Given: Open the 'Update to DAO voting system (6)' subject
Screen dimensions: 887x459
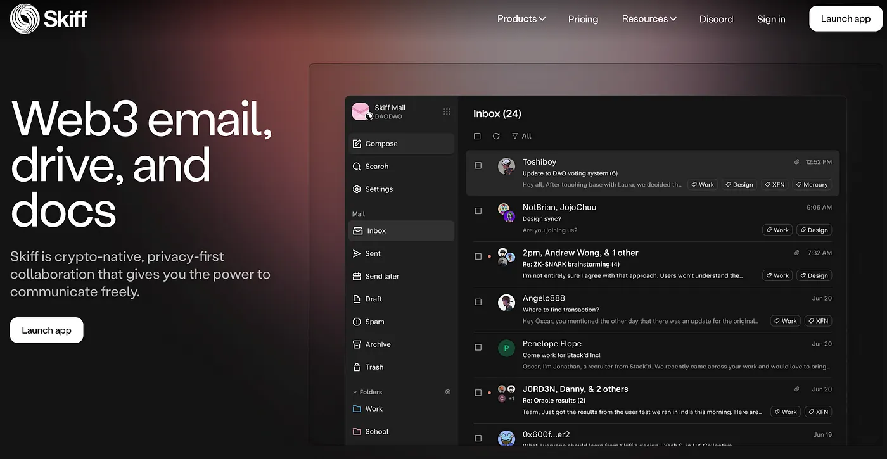Looking at the screenshot, I should point(570,173).
